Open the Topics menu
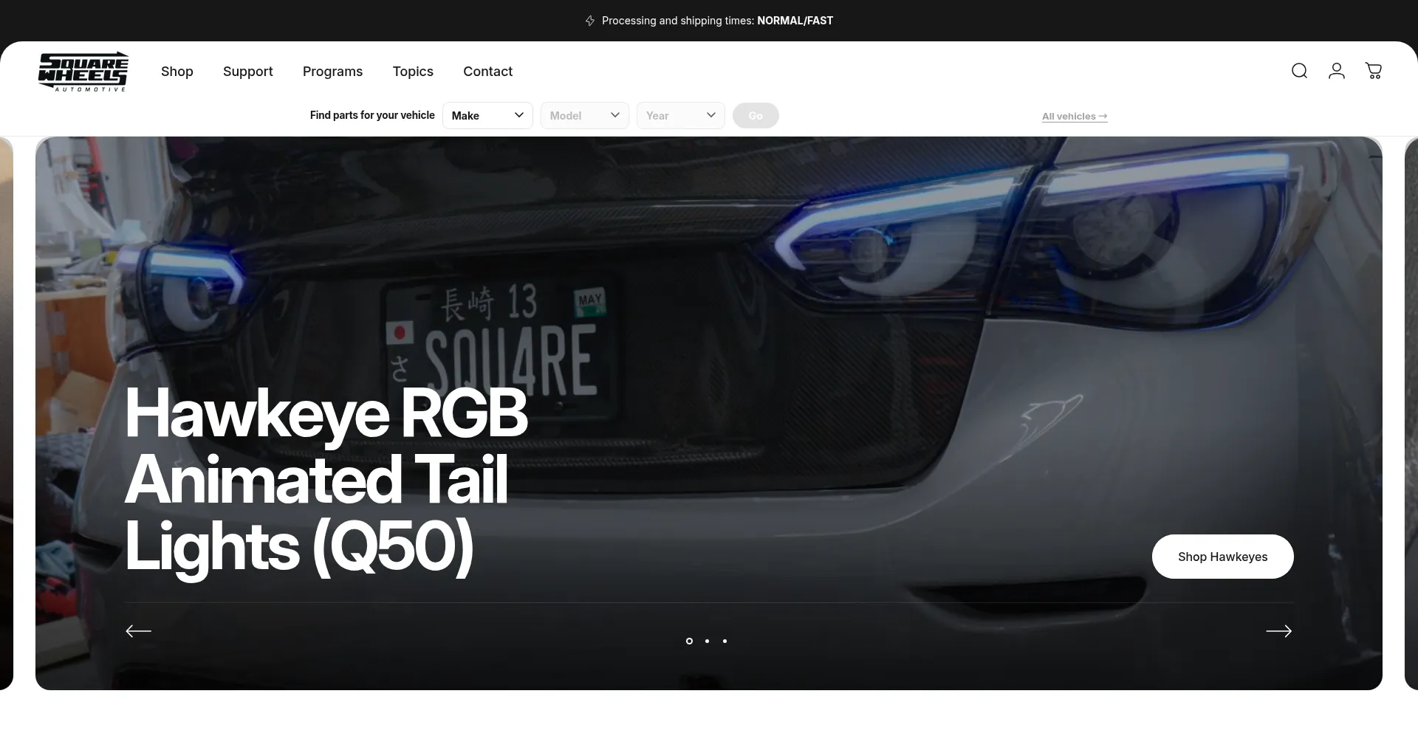1418x733 pixels. pyautogui.click(x=413, y=72)
